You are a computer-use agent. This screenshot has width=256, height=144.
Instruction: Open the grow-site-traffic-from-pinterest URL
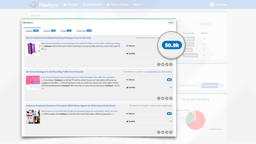coord(78,77)
